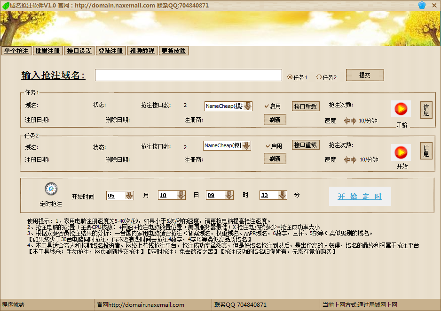Click status bar 官网 domain.naxemail.com text
The height and width of the screenshot is (311, 441).
click(141, 305)
